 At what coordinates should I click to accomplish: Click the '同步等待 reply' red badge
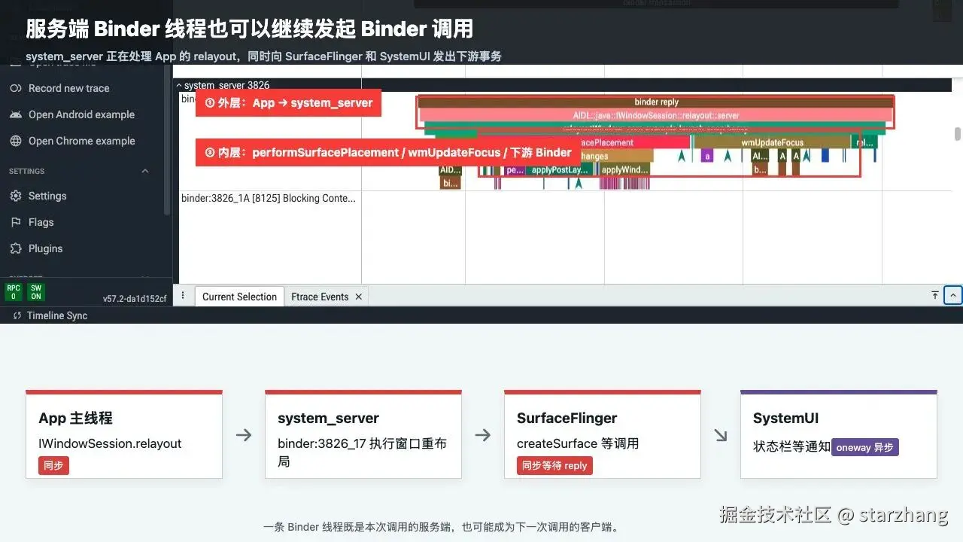[x=554, y=465]
